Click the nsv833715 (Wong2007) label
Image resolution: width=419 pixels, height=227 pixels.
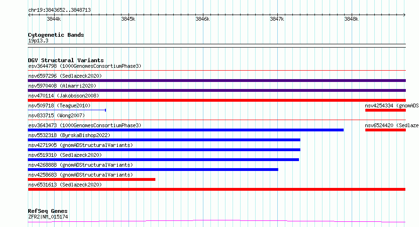tap(56, 115)
